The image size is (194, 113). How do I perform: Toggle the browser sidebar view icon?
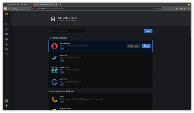(181, 9)
